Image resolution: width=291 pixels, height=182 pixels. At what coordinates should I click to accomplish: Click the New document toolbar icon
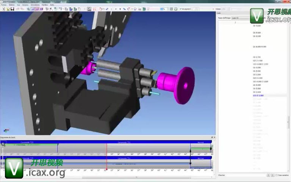3,9
